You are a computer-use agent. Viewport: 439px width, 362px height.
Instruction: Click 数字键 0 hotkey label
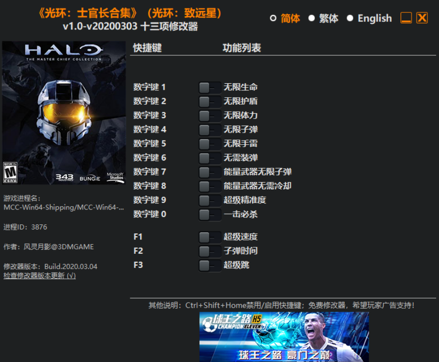point(150,214)
